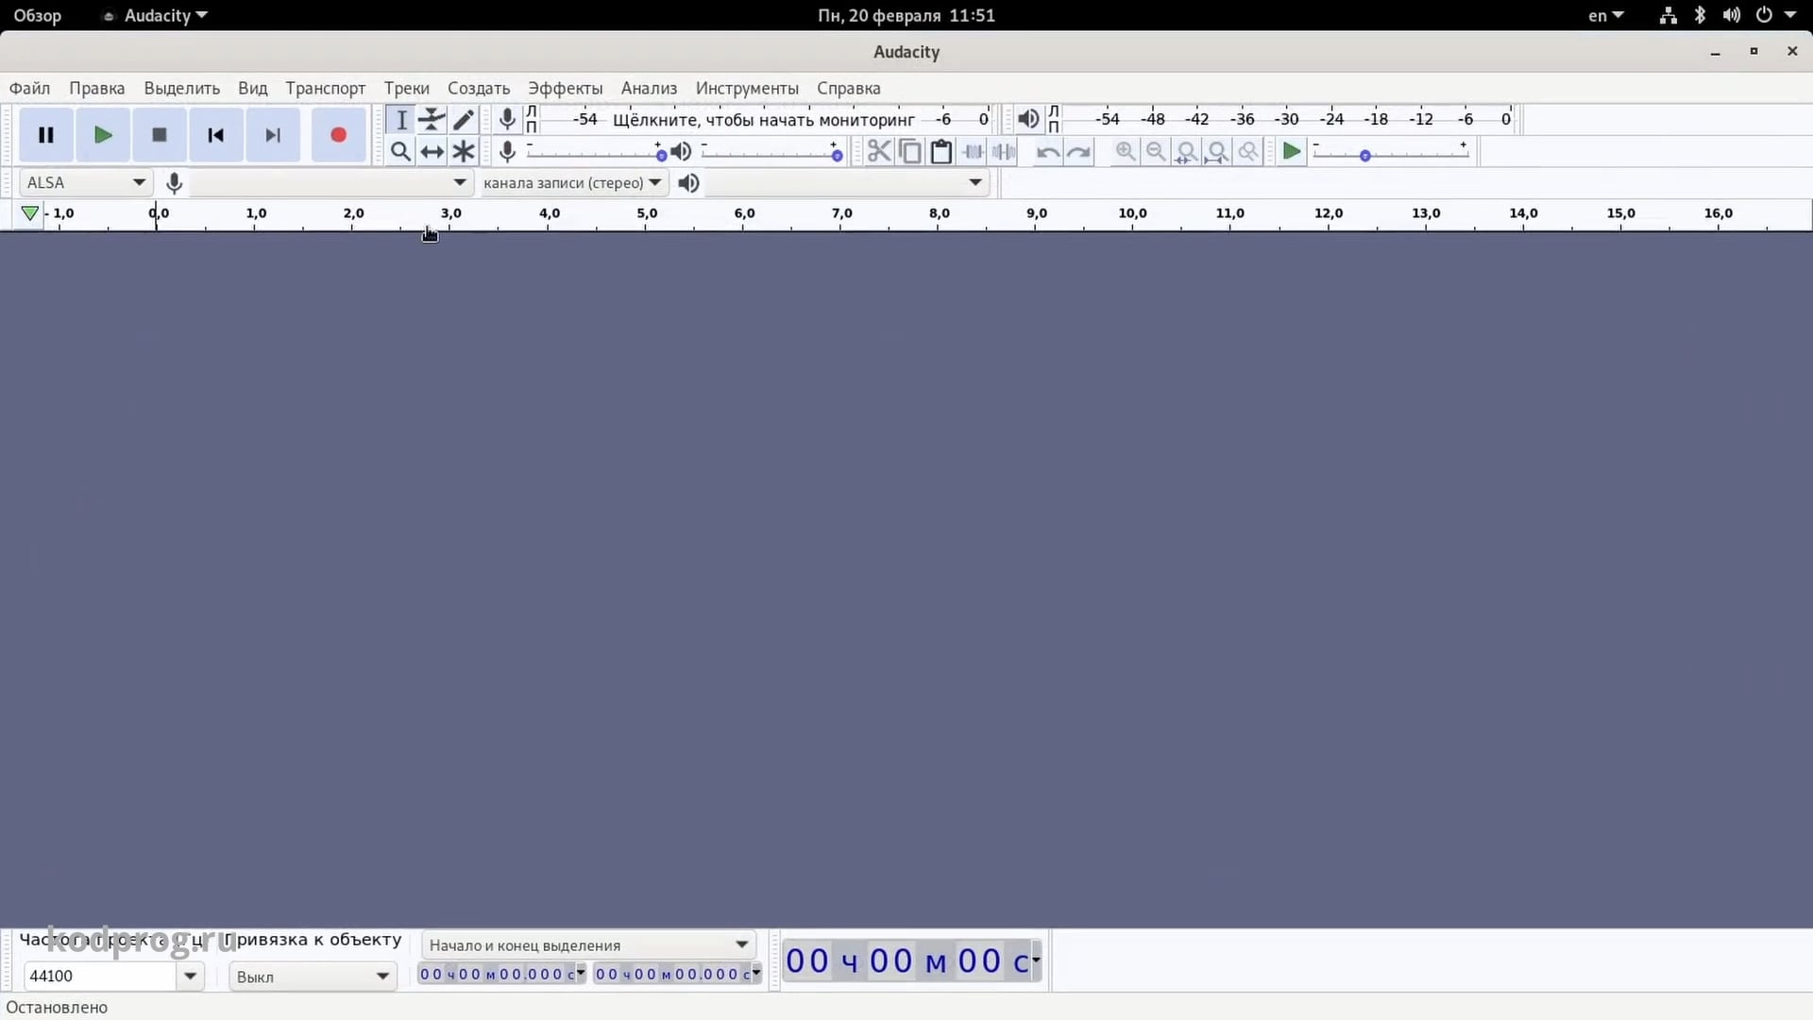This screenshot has height=1020, width=1813.
Task: Click the project rate 44100 field
Action: pyautogui.click(x=100, y=976)
